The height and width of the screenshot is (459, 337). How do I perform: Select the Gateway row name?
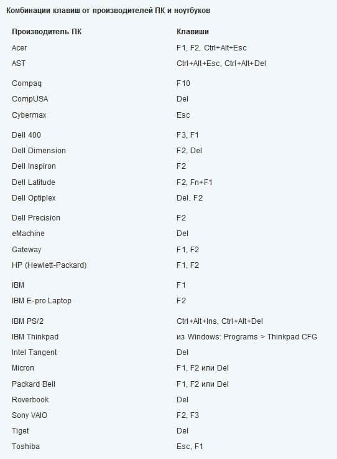26,249
